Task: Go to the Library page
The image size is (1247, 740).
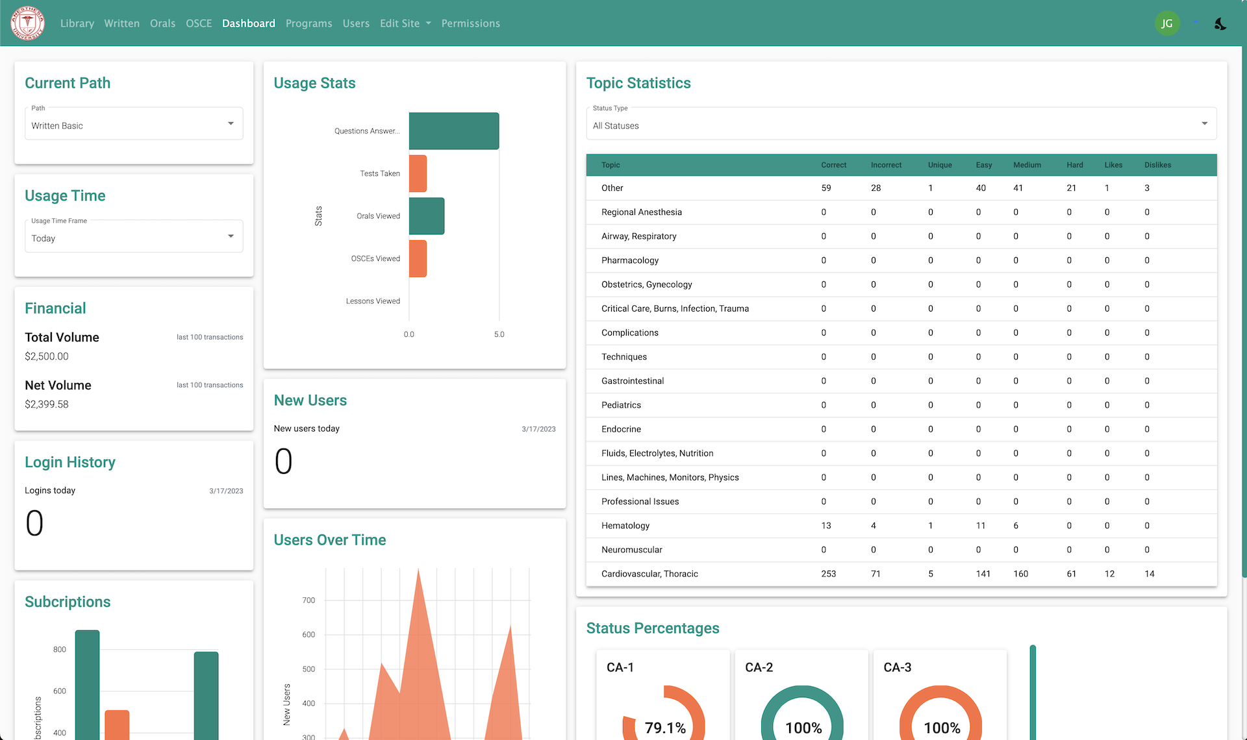Action: [77, 23]
